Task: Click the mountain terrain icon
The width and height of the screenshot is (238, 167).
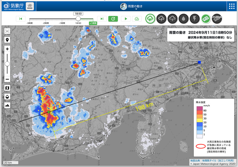Action: coord(7,105)
